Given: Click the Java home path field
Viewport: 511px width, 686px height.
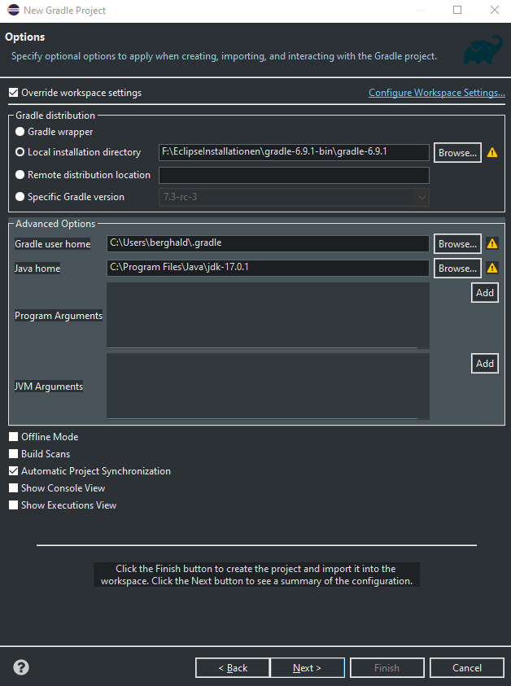Looking at the screenshot, I should tap(268, 268).
